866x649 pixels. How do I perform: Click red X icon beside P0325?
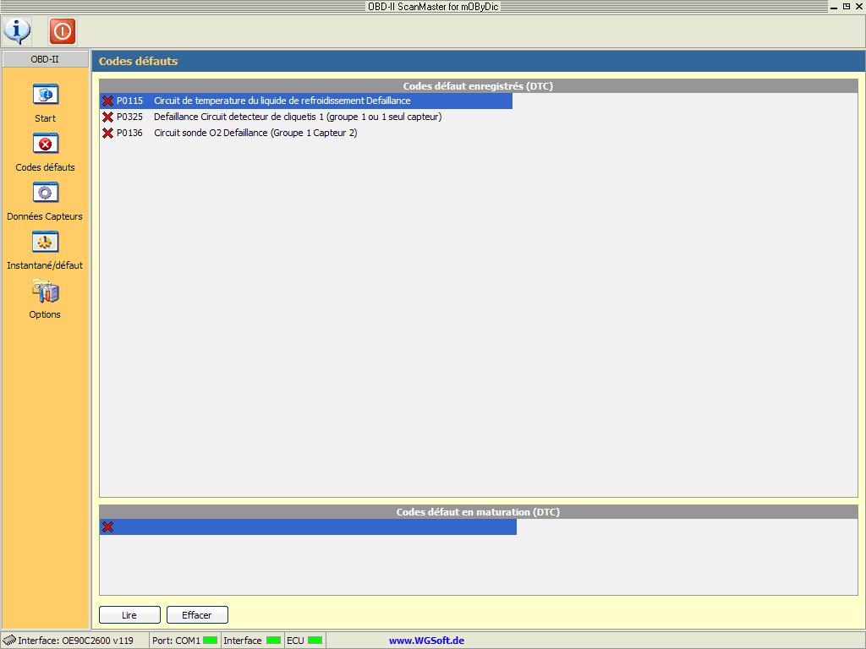[x=107, y=117]
